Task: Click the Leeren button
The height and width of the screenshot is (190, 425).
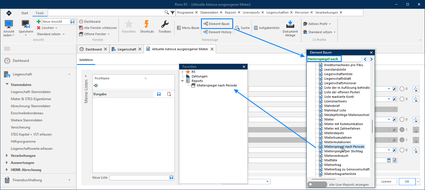Action: point(386,181)
